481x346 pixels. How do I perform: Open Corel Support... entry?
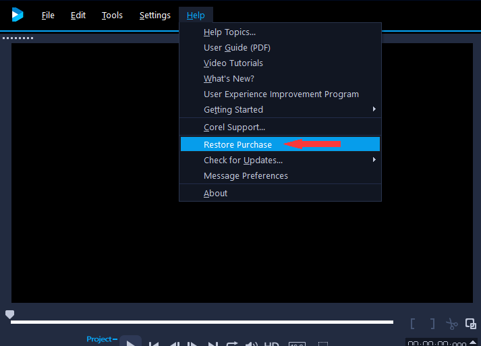point(280,127)
